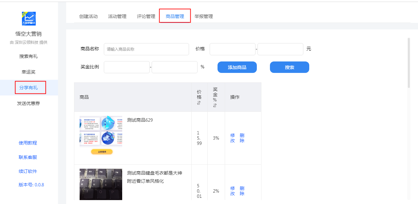The width and height of the screenshot is (418, 204).
Task: Select 幸运奖 in the sidebar
Action: click(x=28, y=72)
